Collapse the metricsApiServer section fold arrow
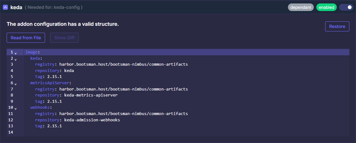 coord(16,84)
